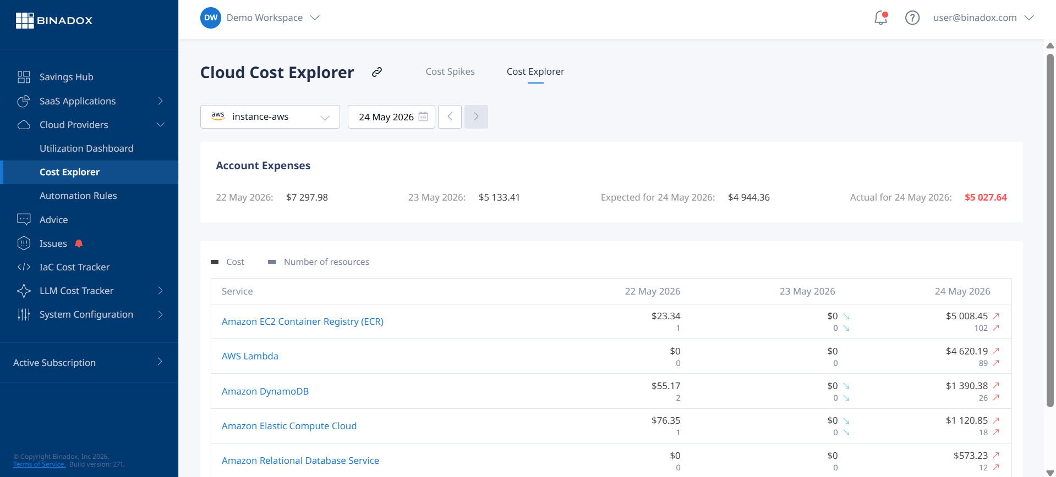Click scrollbar down arrow
This screenshot has width=1056, height=477.
(1050, 473)
